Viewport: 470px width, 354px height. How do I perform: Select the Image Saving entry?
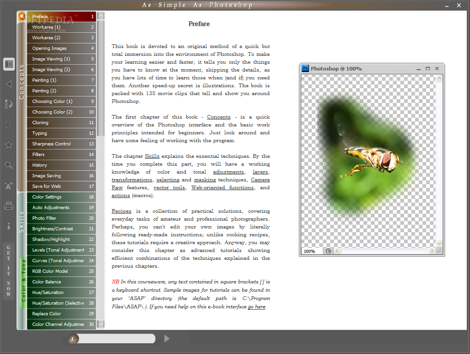[x=61, y=176]
